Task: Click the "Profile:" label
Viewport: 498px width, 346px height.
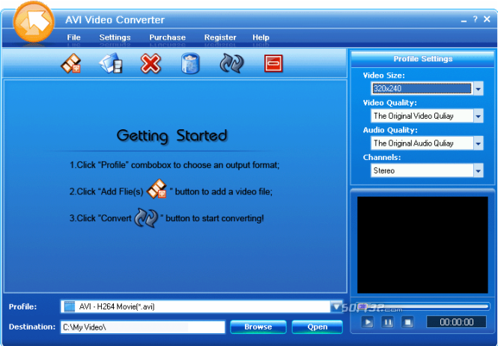Action: [x=22, y=306]
